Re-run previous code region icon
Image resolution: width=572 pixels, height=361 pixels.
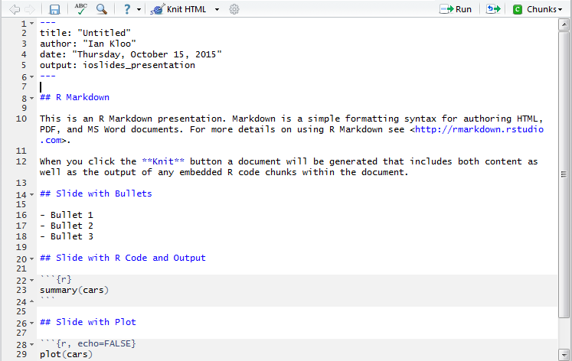[x=493, y=9]
